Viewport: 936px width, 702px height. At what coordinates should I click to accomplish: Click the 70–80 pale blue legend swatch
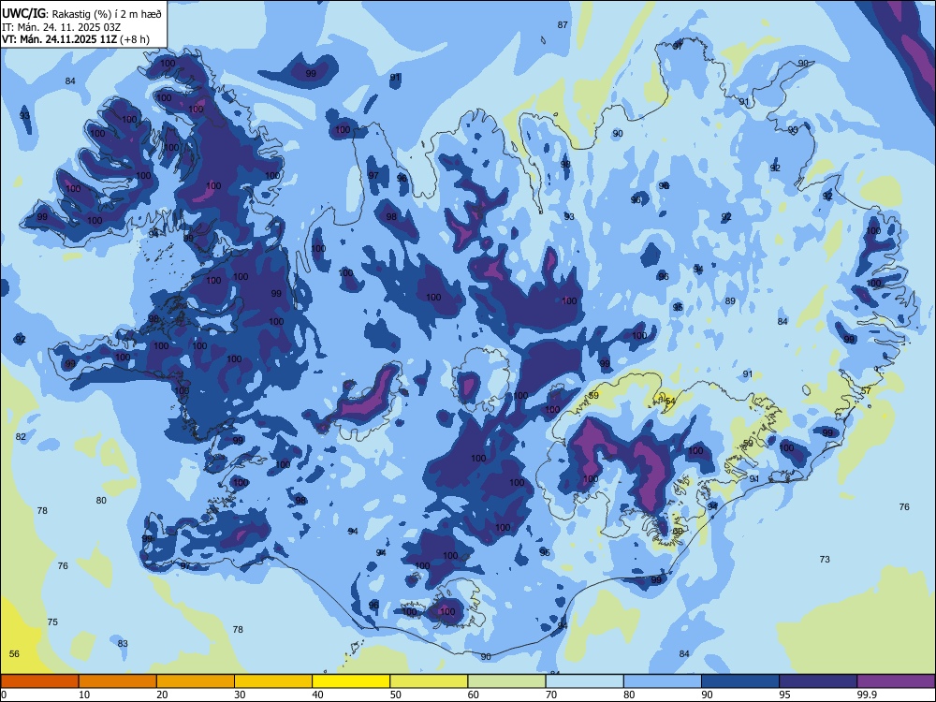click(x=584, y=681)
